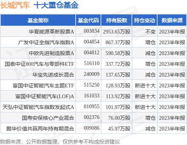The image size is (187, 145).
Task: Click 2023半年报 in the 010955 row
Action: (x=172, y=107)
